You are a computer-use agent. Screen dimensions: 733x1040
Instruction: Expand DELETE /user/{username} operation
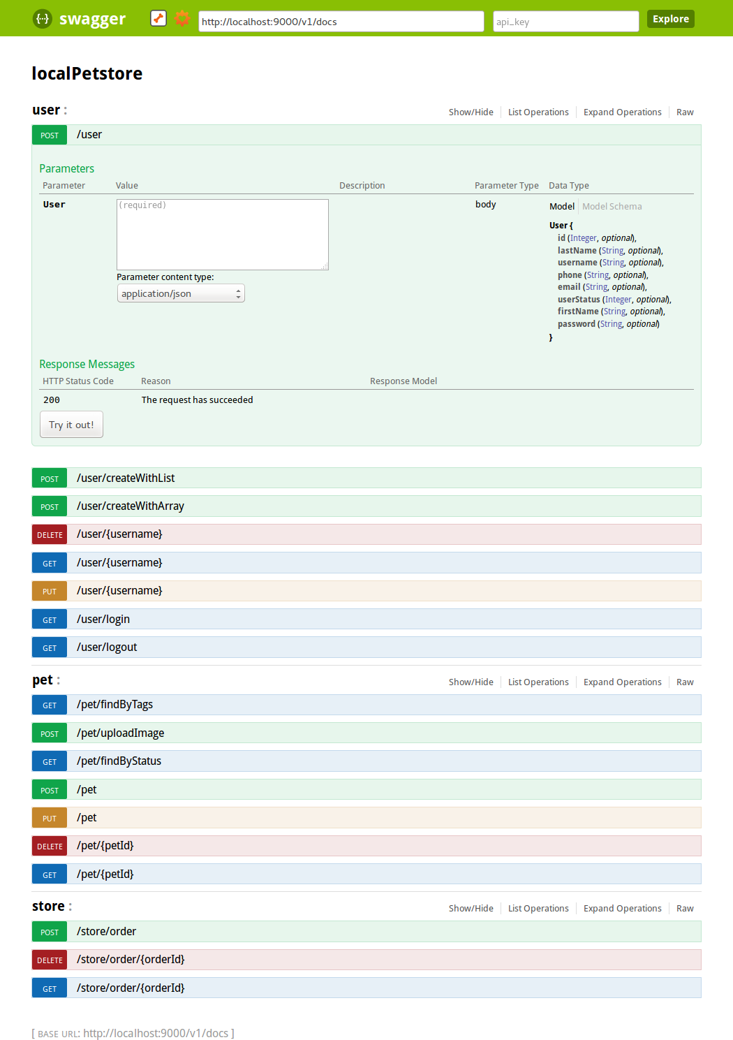pyautogui.click(x=366, y=534)
